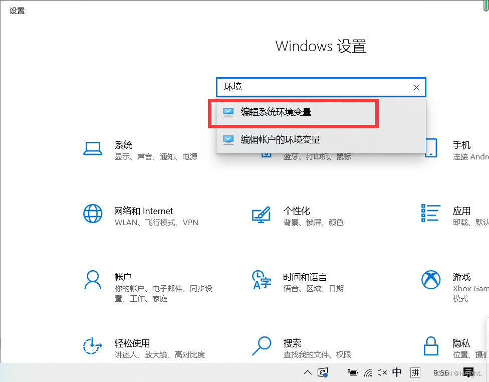The width and height of the screenshot is (489, 382).
Task: Clear the search box with X button
Action: [416, 88]
